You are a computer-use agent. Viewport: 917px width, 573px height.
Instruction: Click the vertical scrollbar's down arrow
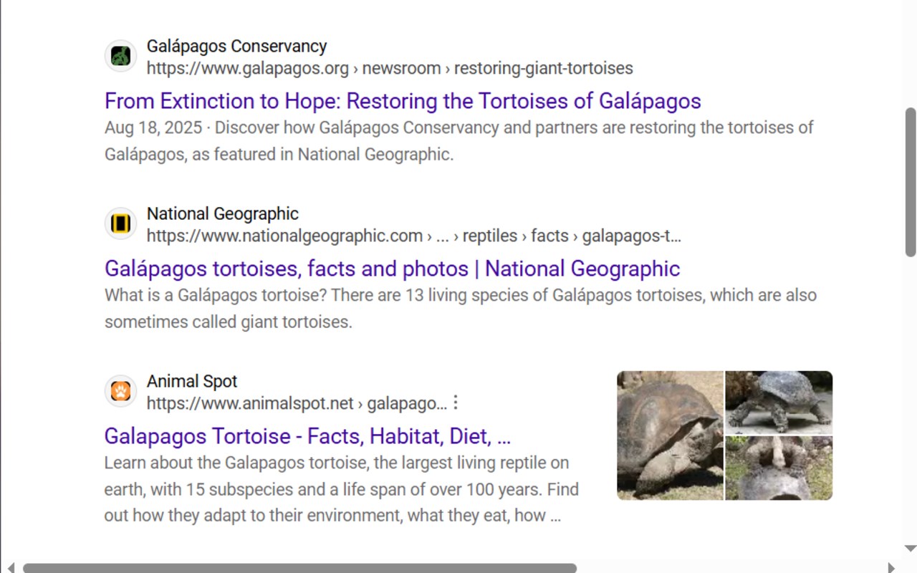[x=910, y=549]
